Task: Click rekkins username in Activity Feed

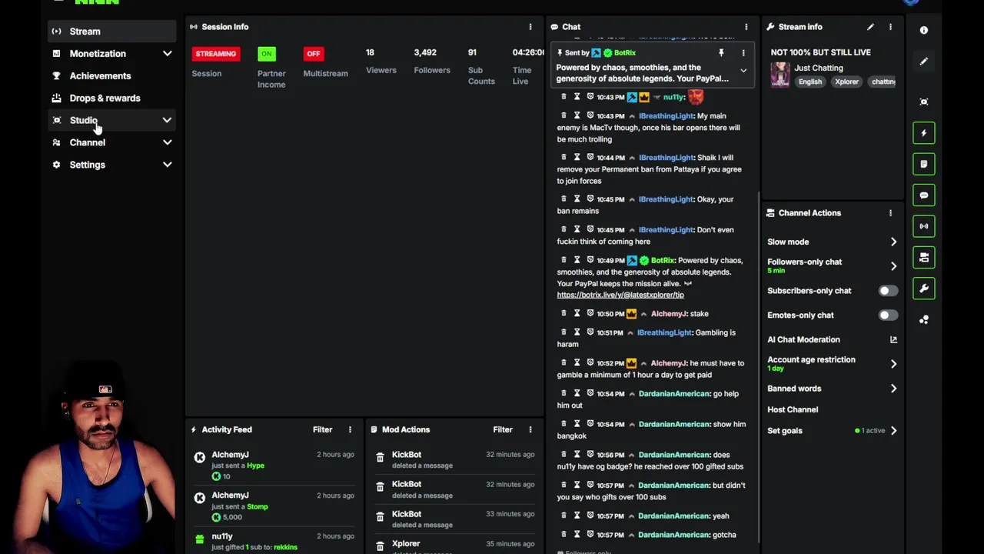Action: (285, 547)
